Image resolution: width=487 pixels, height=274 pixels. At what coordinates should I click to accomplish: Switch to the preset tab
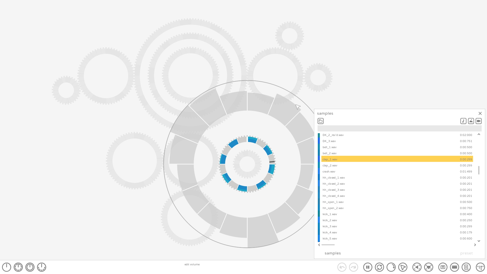tap(466, 253)
